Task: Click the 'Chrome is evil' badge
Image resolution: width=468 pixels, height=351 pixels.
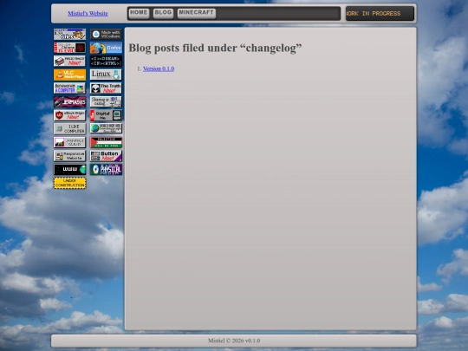Action: coord(70,48)
